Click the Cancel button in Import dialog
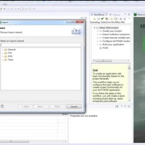145x145 pixels. coord(74,107)
